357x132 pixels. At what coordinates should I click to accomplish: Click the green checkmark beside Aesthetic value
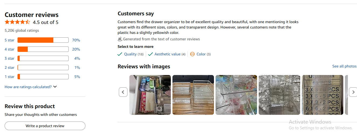click(x=150, y=54)
